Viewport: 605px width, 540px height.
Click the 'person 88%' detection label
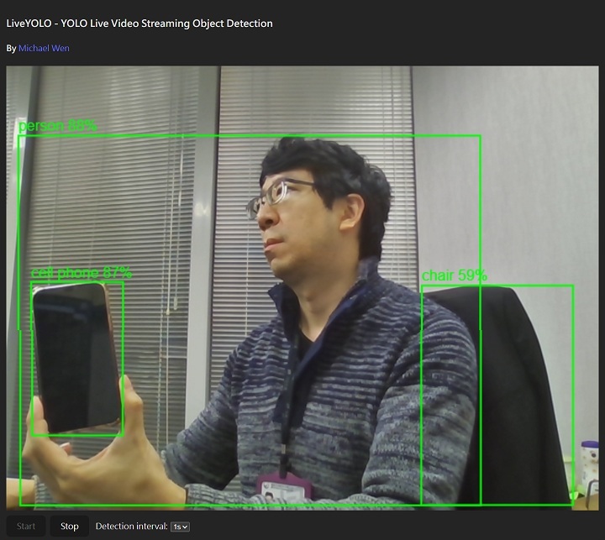pyautogui.click(x=57, y=126)
